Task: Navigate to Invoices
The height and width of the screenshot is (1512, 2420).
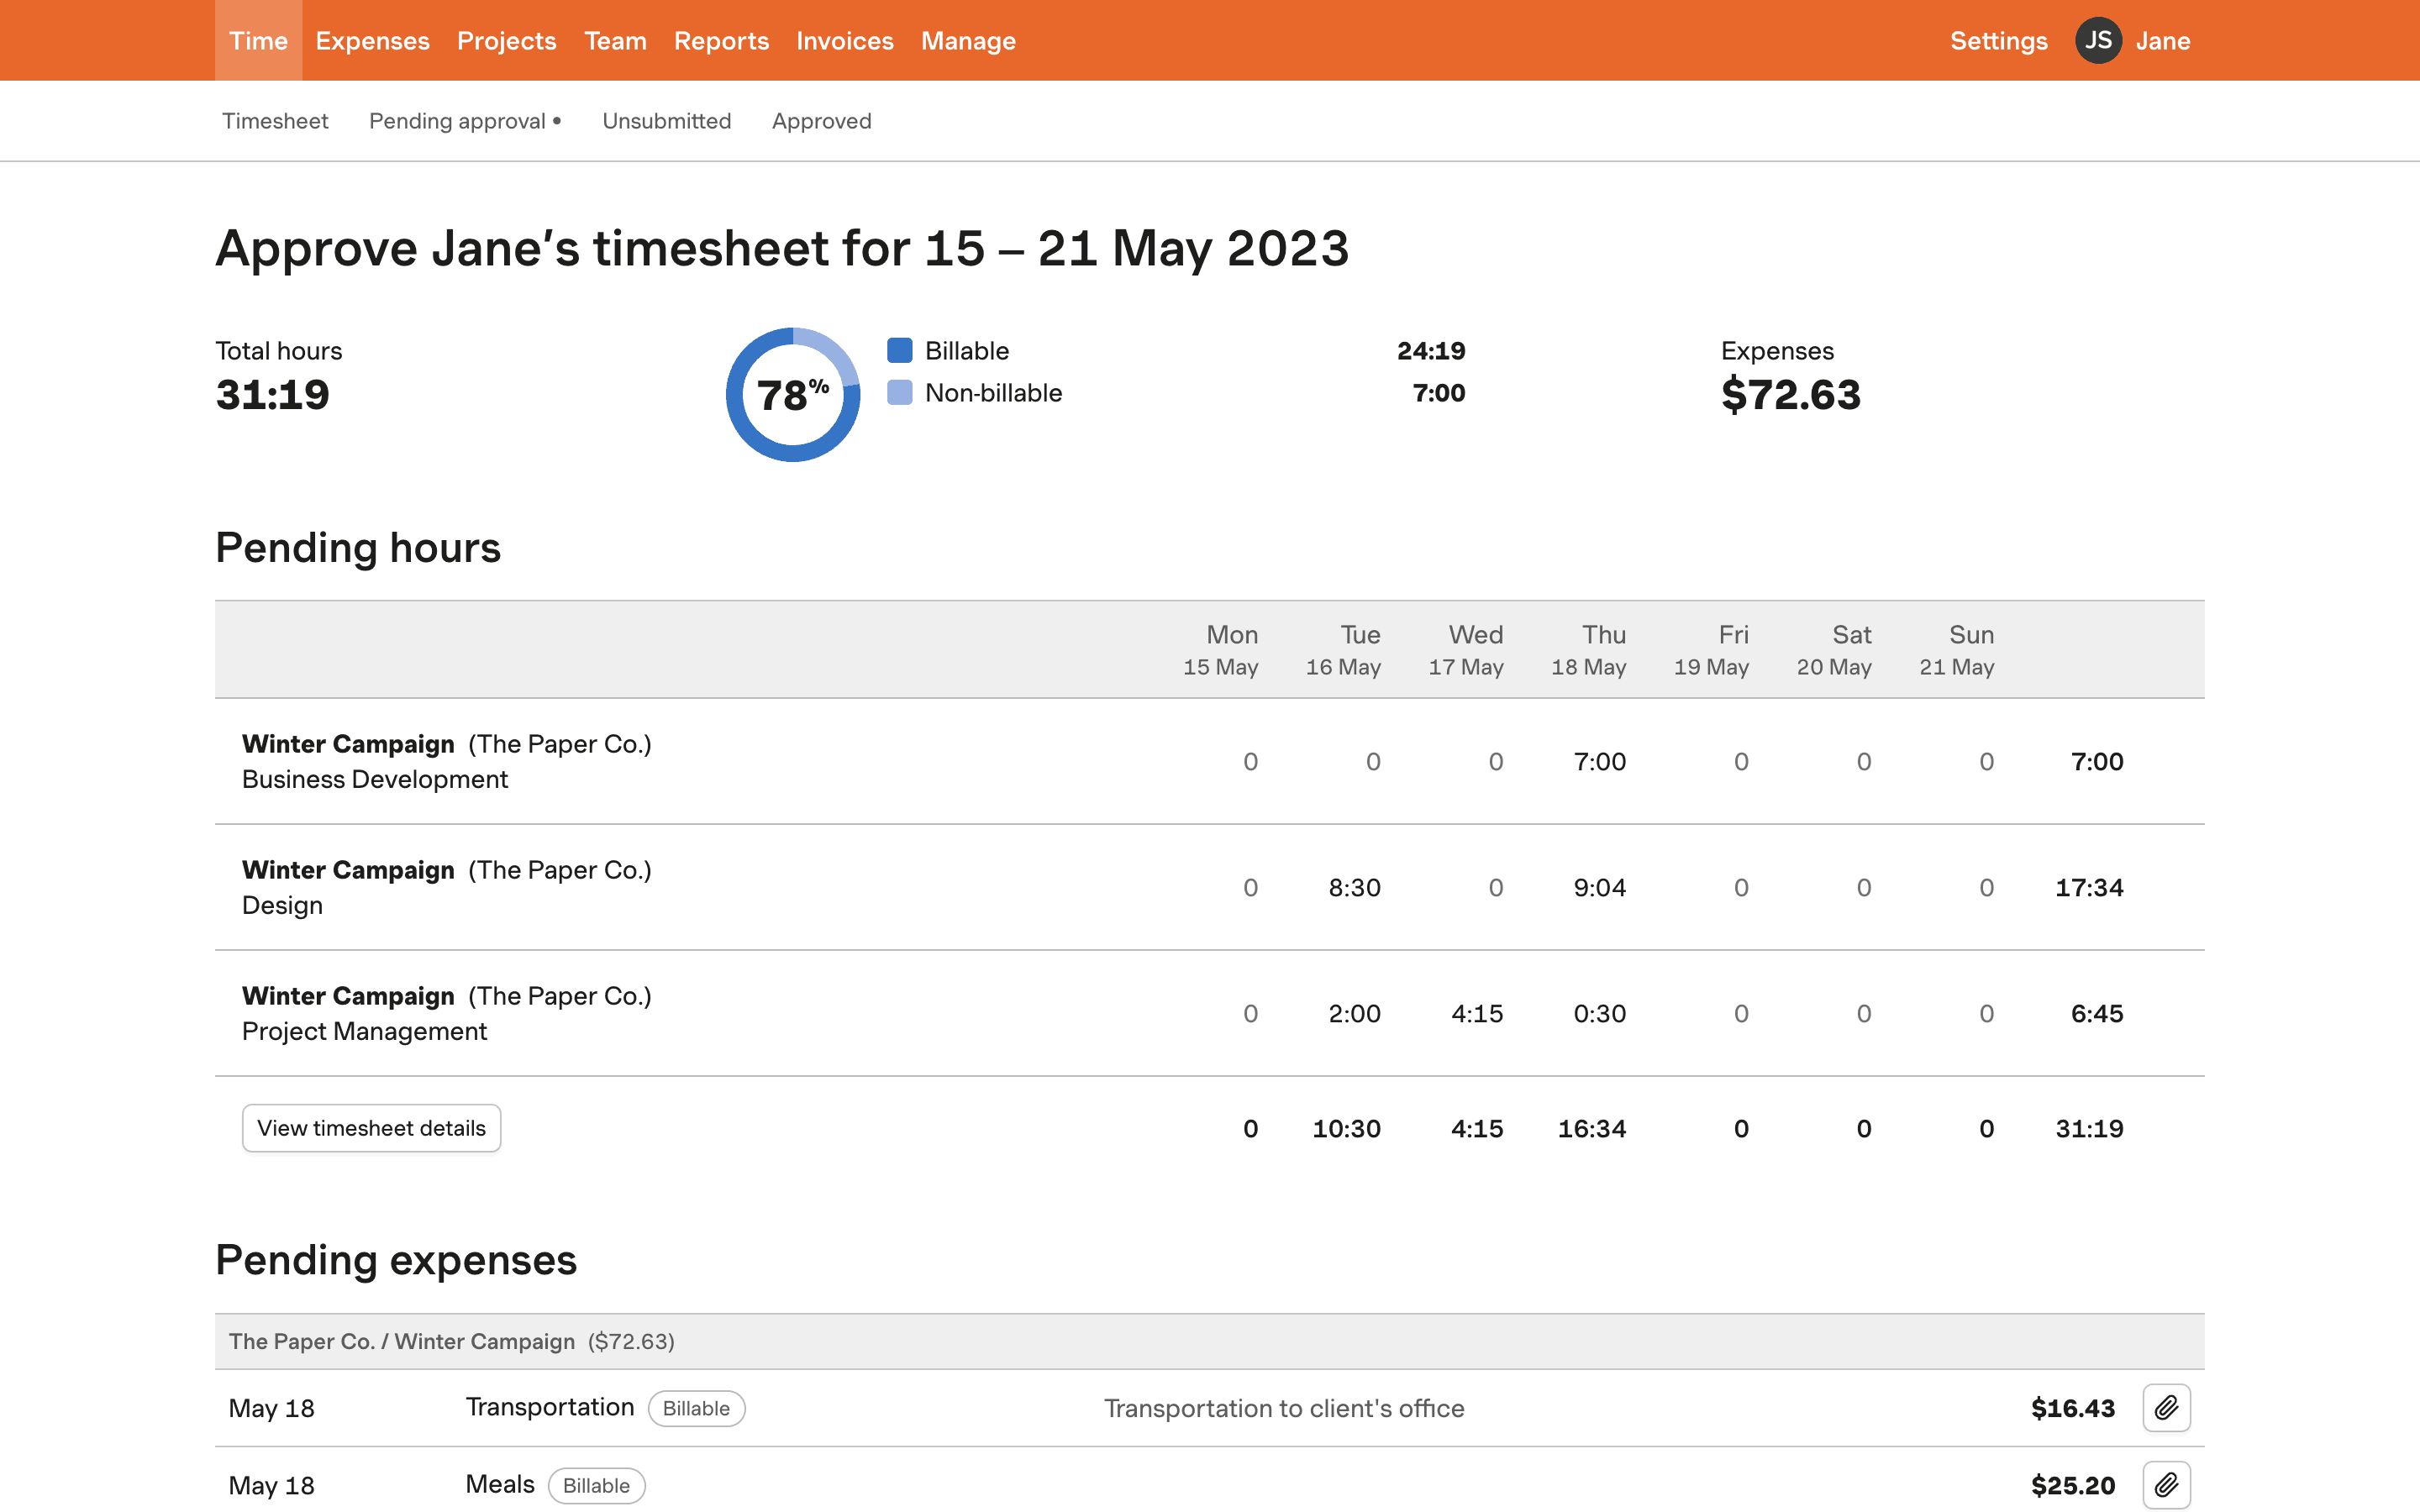Action: click(844, 41)
